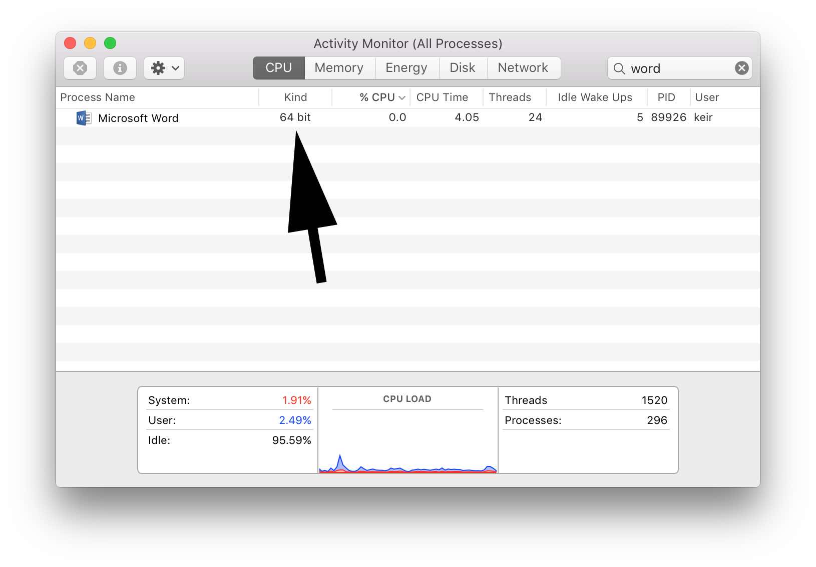Click the Microsoft Word app icon
The height and width of the screenshot is (567, 816).
click(84, 118)
